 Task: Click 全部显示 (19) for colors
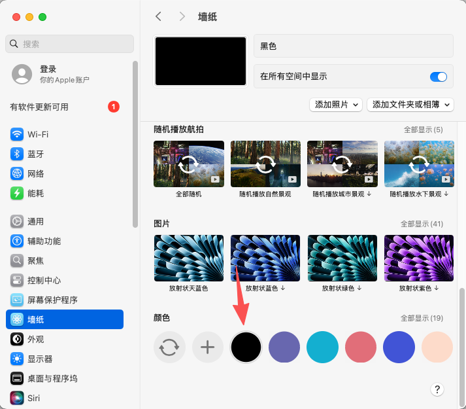(422, 318)
